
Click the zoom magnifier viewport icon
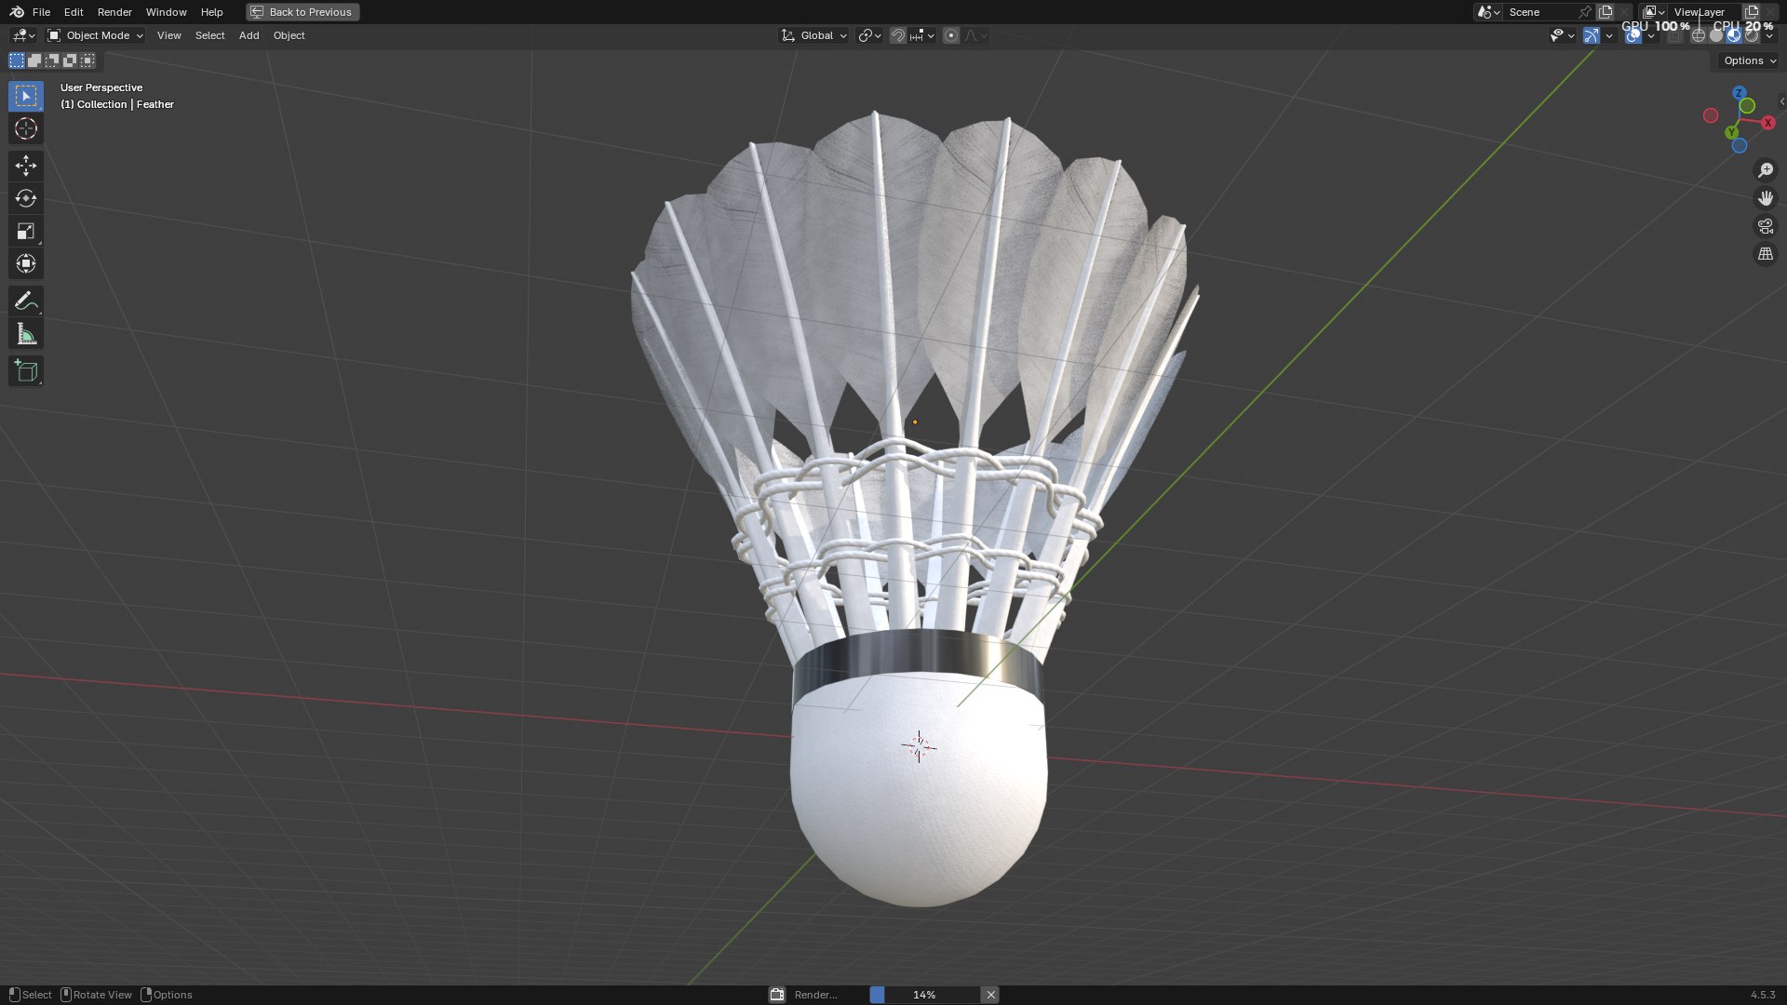1765,170
